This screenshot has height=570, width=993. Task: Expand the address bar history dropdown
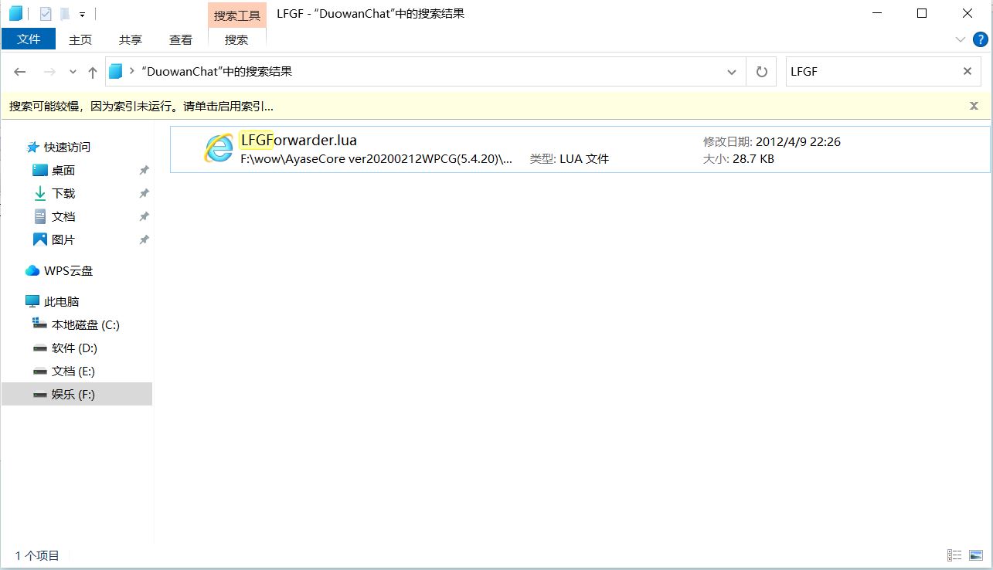(731, 72)
